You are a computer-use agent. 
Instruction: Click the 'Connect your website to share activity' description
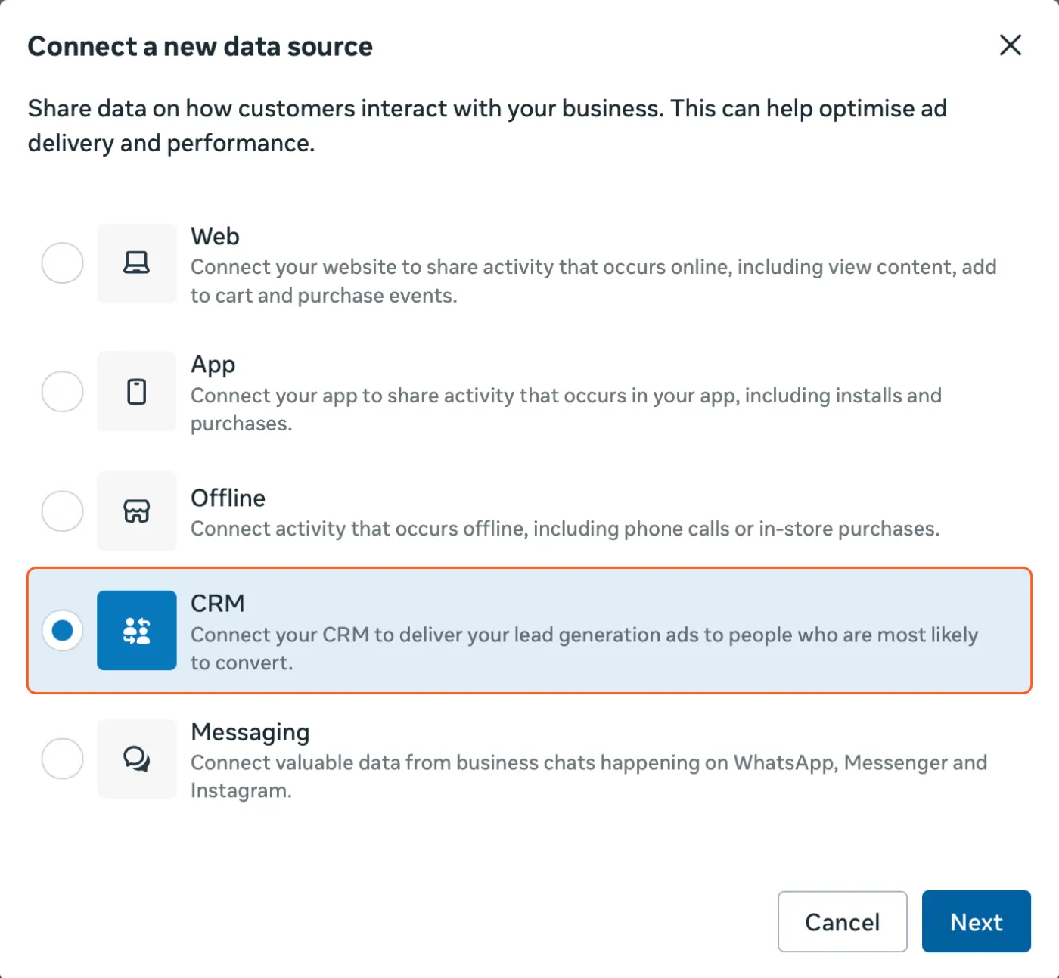tap(593, 281)
